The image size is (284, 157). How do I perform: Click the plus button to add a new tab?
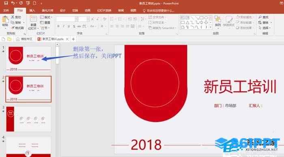(x=73, y=39)
